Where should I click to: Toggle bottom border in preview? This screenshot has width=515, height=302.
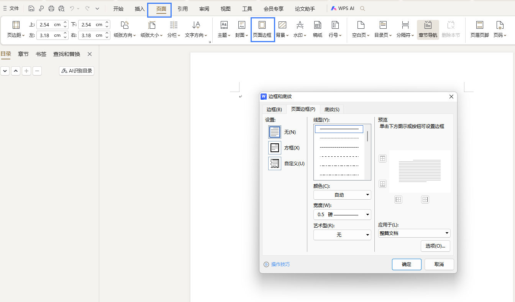[382, 184]
